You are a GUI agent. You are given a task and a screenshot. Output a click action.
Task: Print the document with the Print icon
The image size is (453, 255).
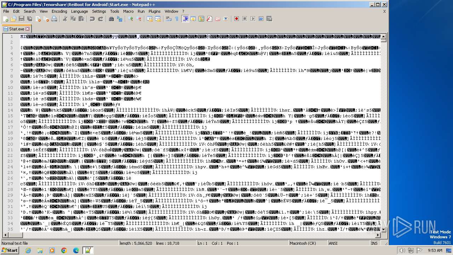(54, 19)
